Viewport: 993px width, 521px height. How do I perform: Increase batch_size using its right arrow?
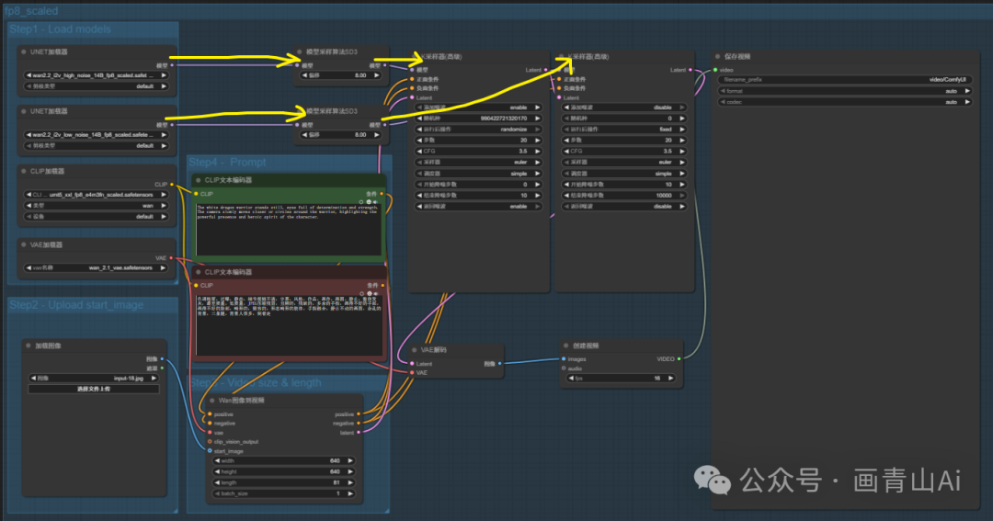(x=350, y=493)
